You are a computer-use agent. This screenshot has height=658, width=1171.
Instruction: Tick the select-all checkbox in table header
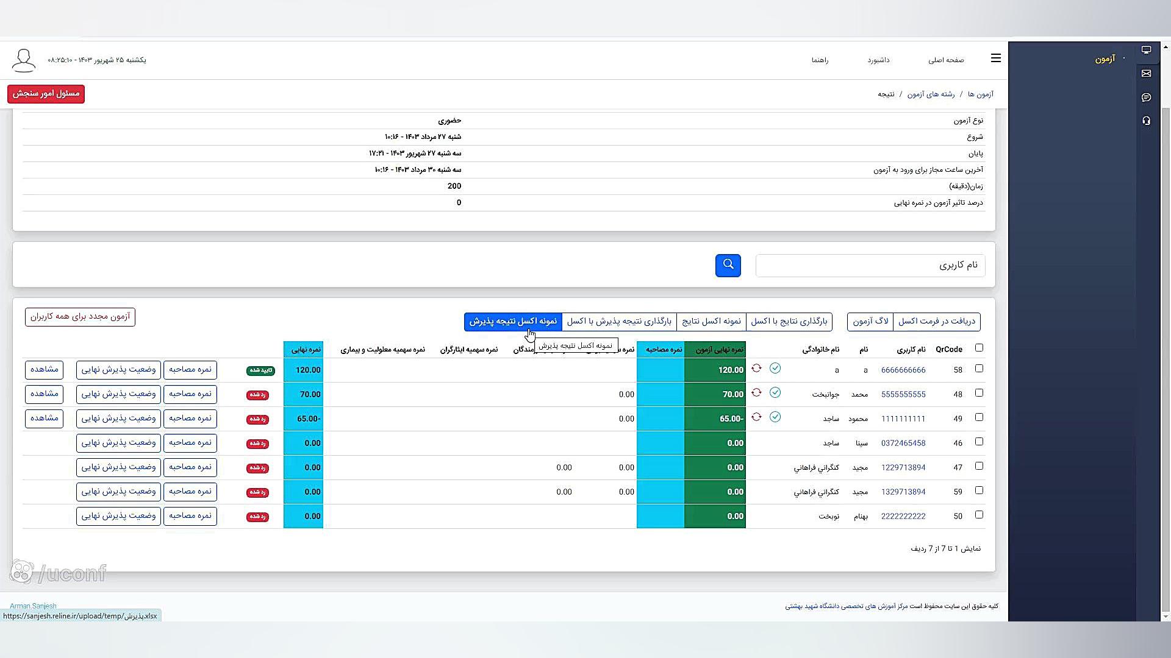click(979, 348)
